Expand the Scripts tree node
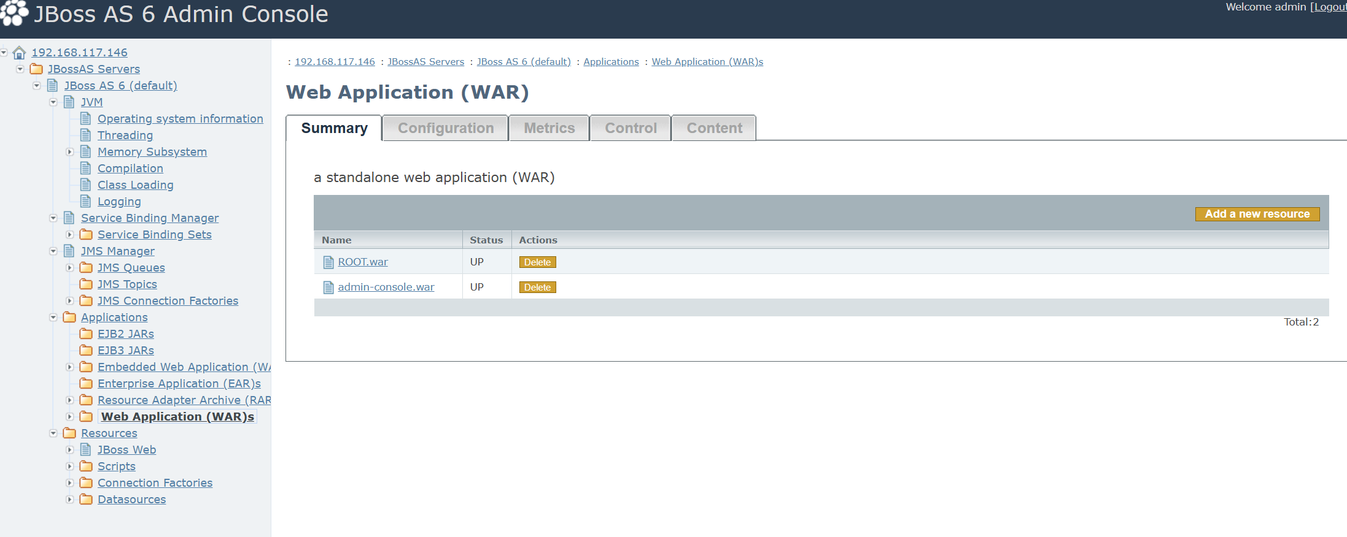 (70, 467)
